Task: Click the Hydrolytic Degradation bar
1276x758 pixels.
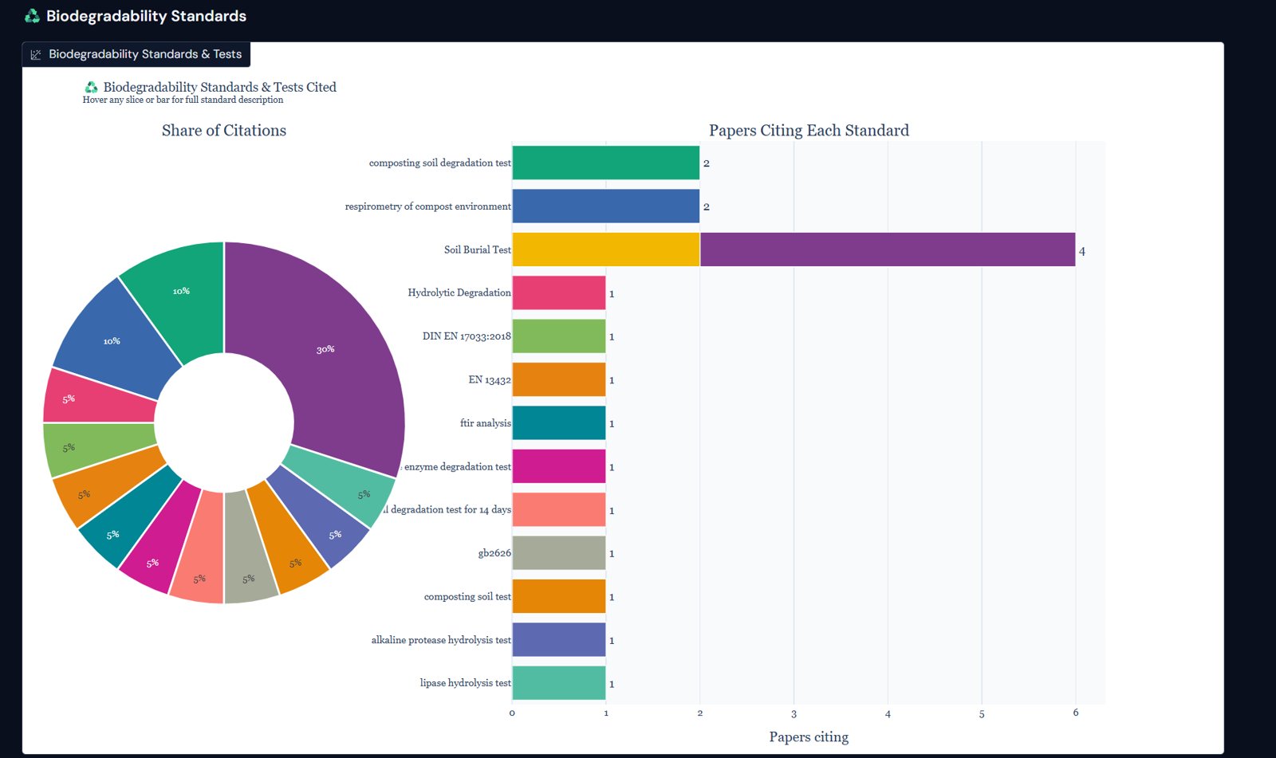Action: click(559, 293)
